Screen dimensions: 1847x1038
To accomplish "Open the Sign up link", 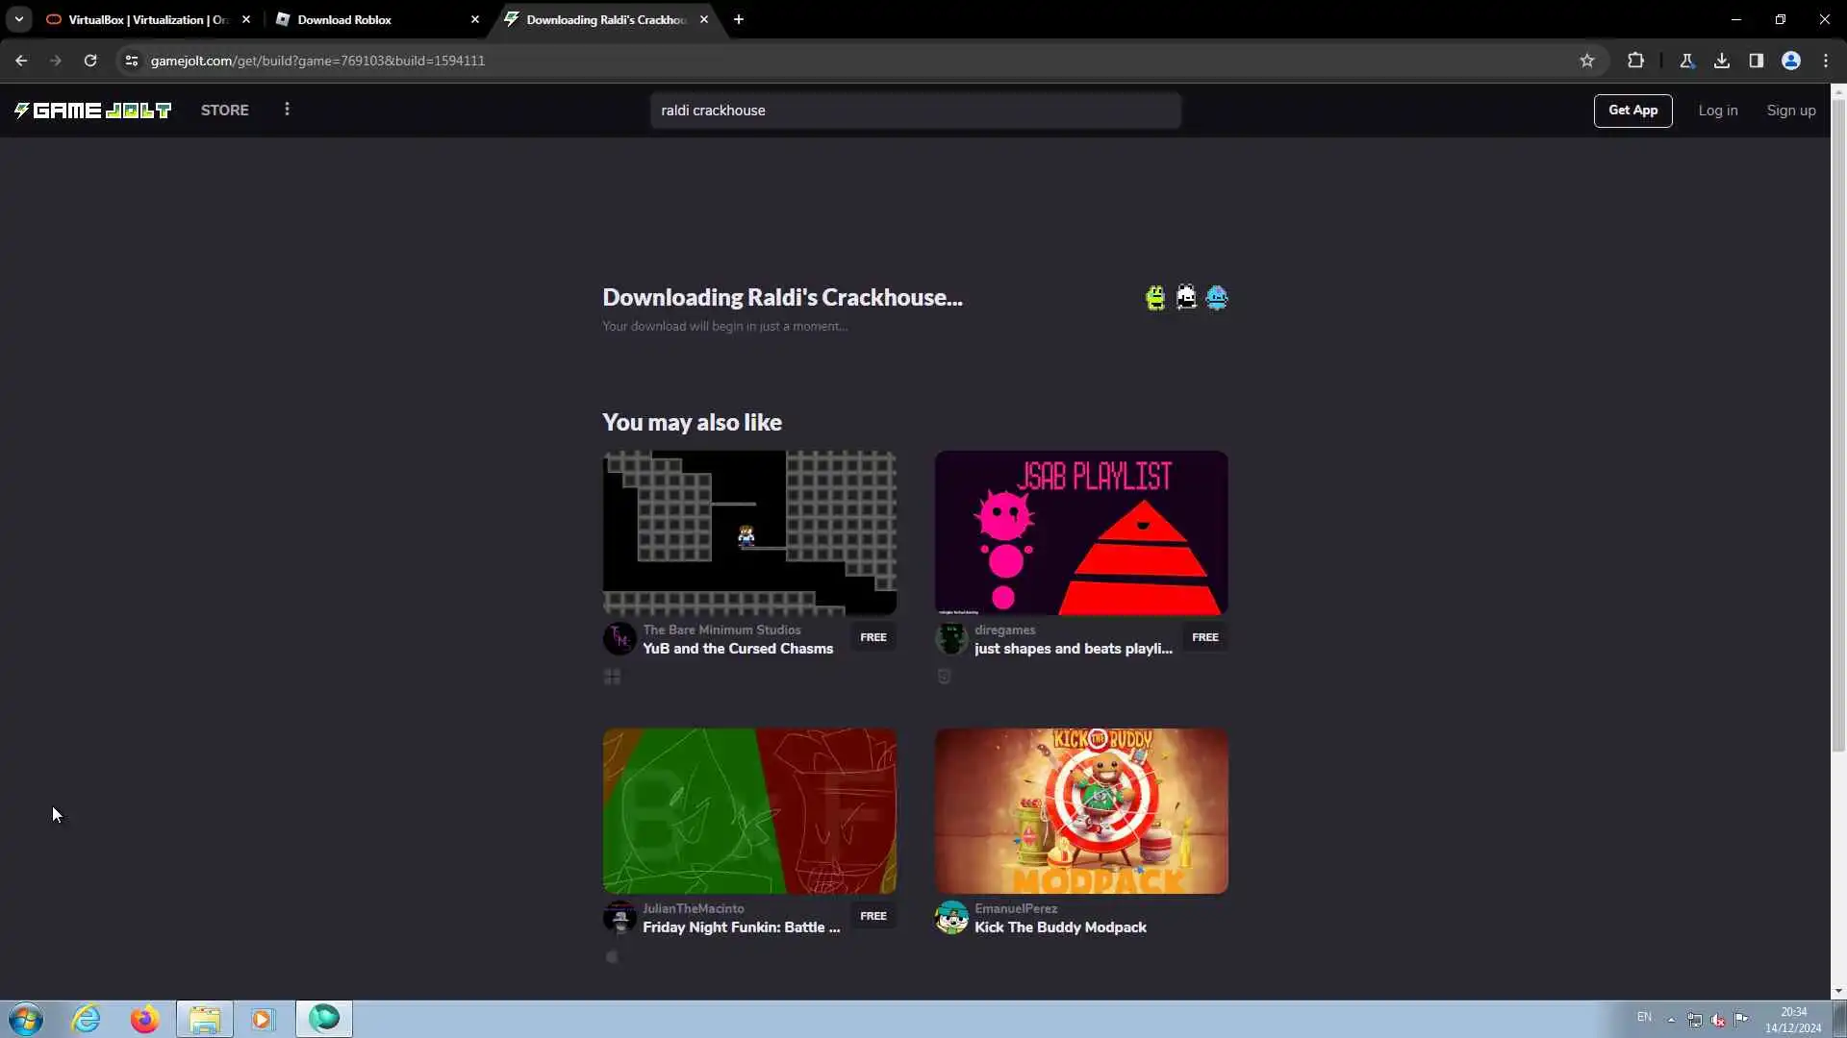I will point(1790,111).
